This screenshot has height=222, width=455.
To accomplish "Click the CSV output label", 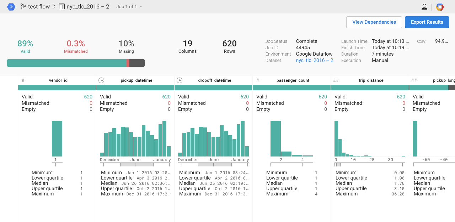I will 421,41.
